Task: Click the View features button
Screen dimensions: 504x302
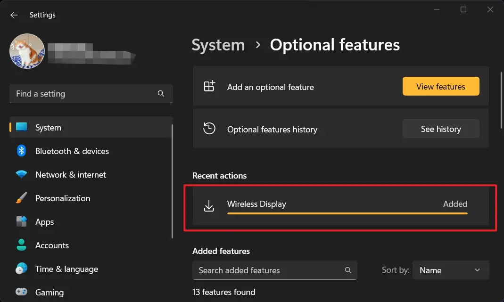Action: (440, 86)
